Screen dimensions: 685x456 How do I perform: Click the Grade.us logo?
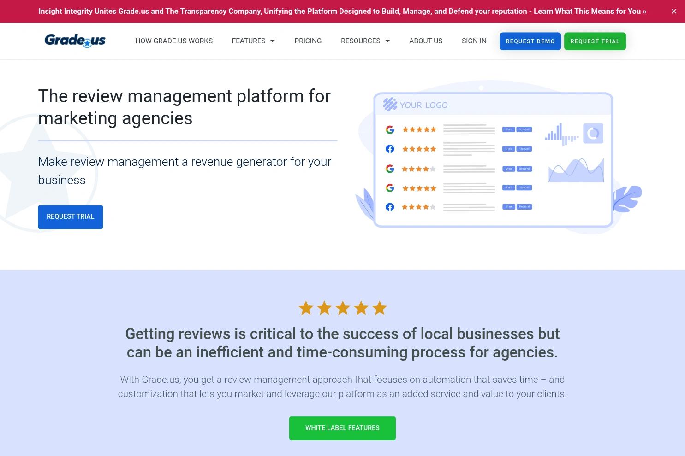point(75,41)
